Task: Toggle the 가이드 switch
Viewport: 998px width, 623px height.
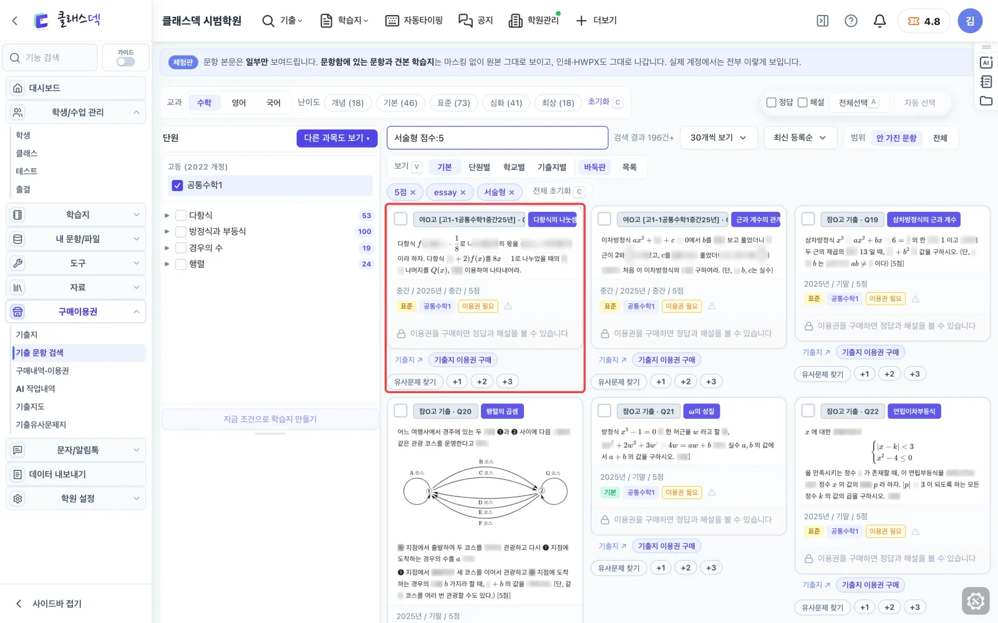Action: click(125, 62)
